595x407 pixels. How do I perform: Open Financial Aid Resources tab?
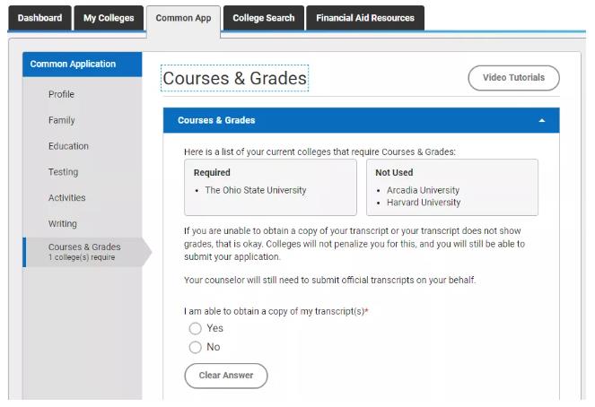(x=365, y=18)
